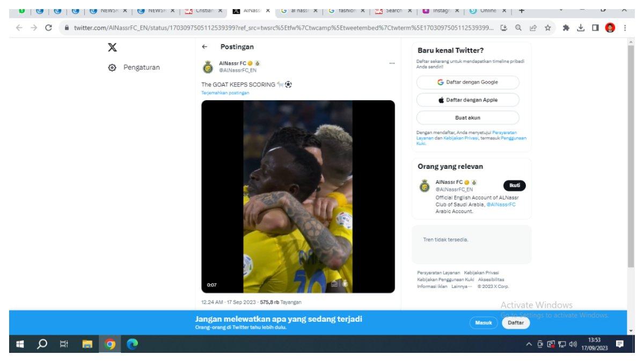Open @AlNassrFC Arabic account link

point(501,204)
